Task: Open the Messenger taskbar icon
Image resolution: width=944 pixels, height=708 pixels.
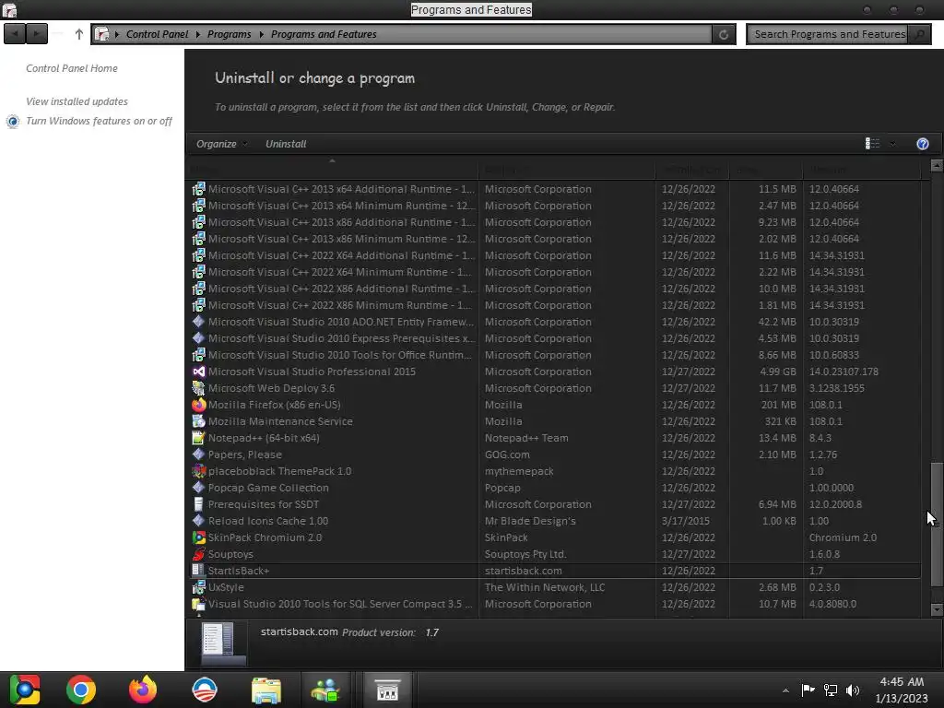Action: coord(325,690)
